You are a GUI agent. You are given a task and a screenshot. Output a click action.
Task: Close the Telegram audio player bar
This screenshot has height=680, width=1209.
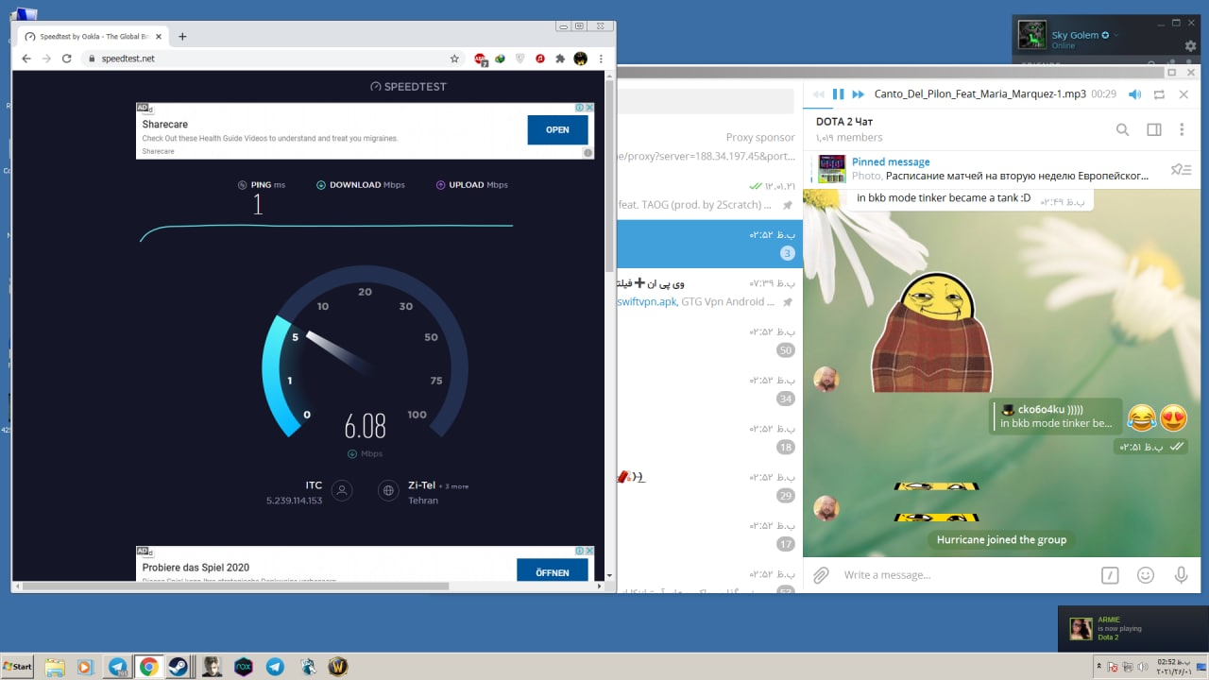click(1183, 94)
